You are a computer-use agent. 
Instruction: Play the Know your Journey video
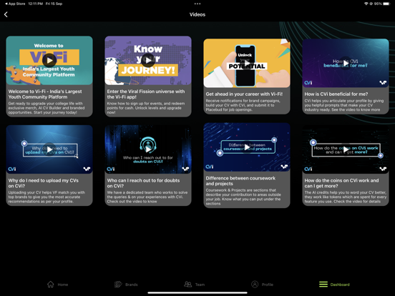(x=148, y=60)
